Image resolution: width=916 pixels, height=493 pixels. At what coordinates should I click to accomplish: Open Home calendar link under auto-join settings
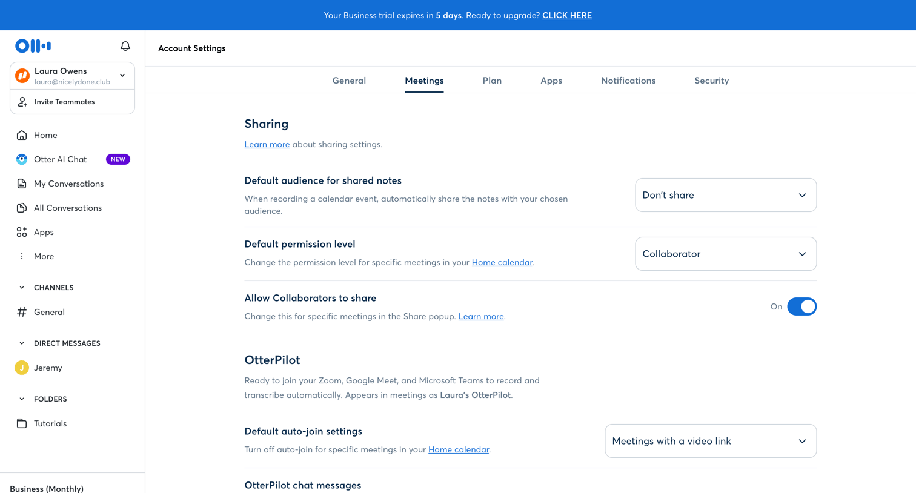pos(459,449)
